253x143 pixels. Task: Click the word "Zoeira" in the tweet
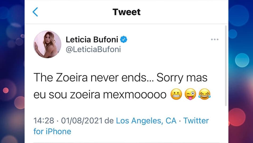[x=72, y=78]
